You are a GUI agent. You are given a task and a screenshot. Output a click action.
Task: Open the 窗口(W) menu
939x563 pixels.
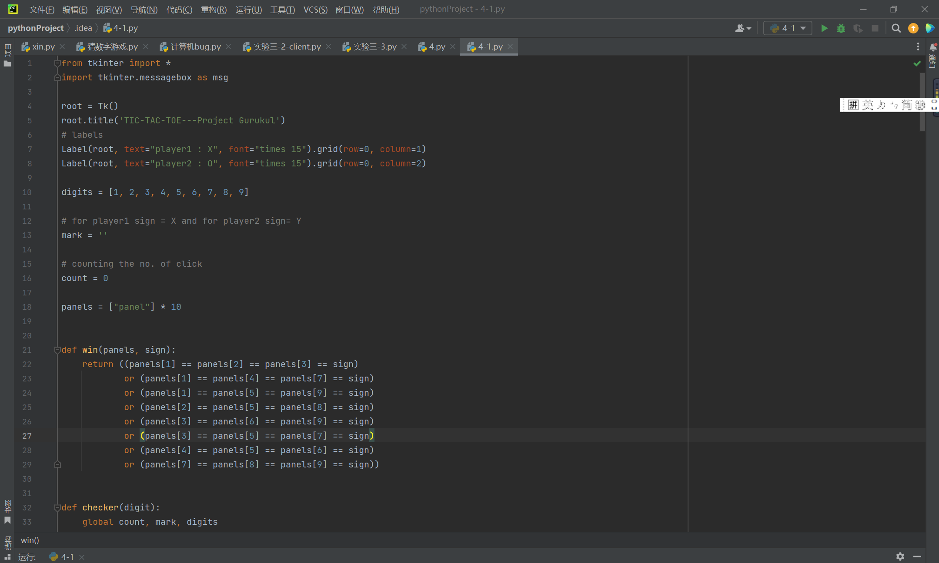pos(349,10)
